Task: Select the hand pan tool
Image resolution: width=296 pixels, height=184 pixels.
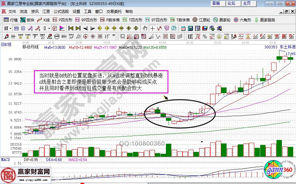Action: [145, 28]
